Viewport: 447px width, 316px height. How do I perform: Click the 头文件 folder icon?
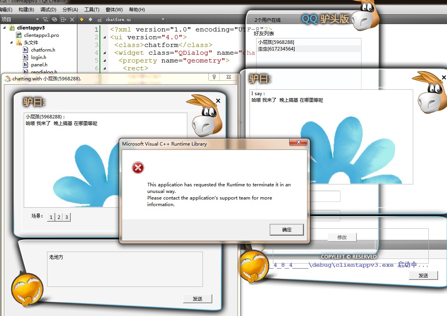point(19,43)
